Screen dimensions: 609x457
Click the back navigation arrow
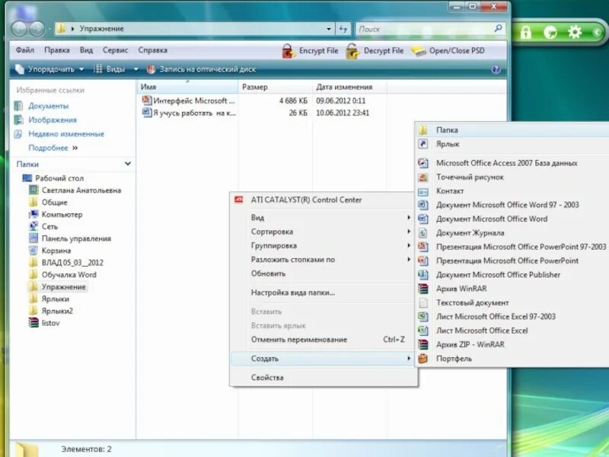19,29
